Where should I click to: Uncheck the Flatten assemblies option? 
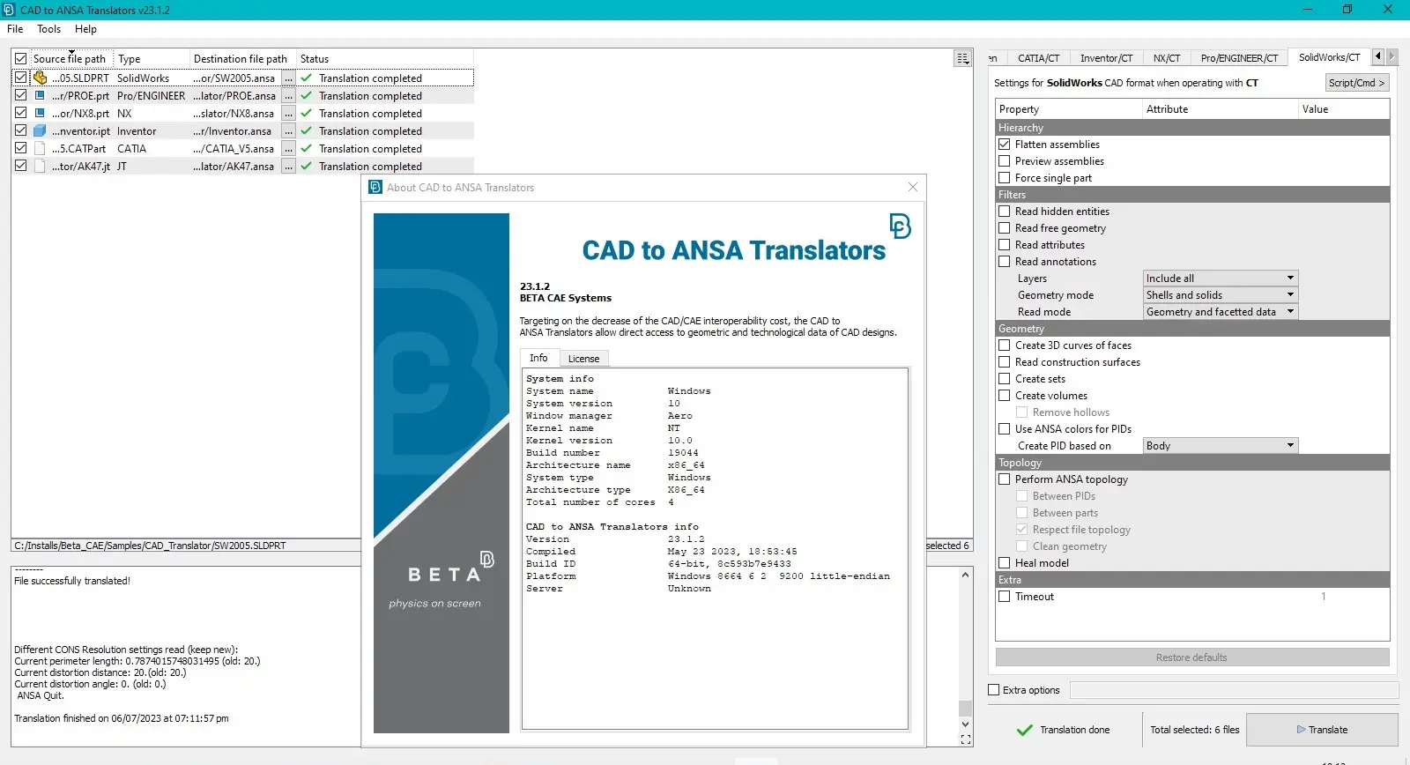point(1004,144)
